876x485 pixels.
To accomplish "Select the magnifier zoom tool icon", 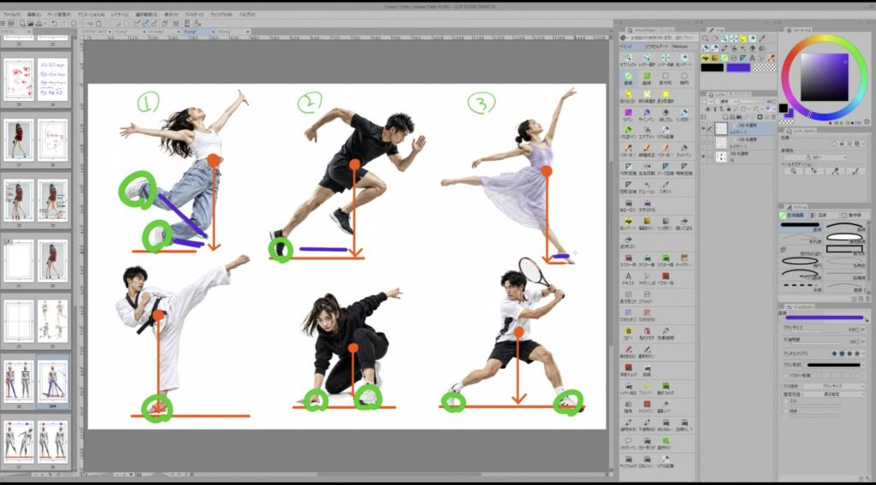I will [x=705, y=38].
